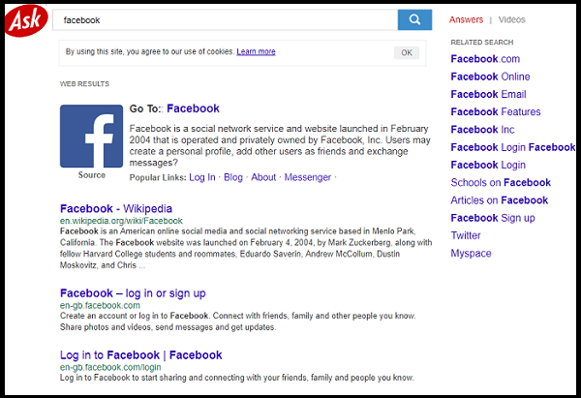This screenshot has height=398, width=581.
Task: Choose related search Schools on Facebook
Action: 501,182
